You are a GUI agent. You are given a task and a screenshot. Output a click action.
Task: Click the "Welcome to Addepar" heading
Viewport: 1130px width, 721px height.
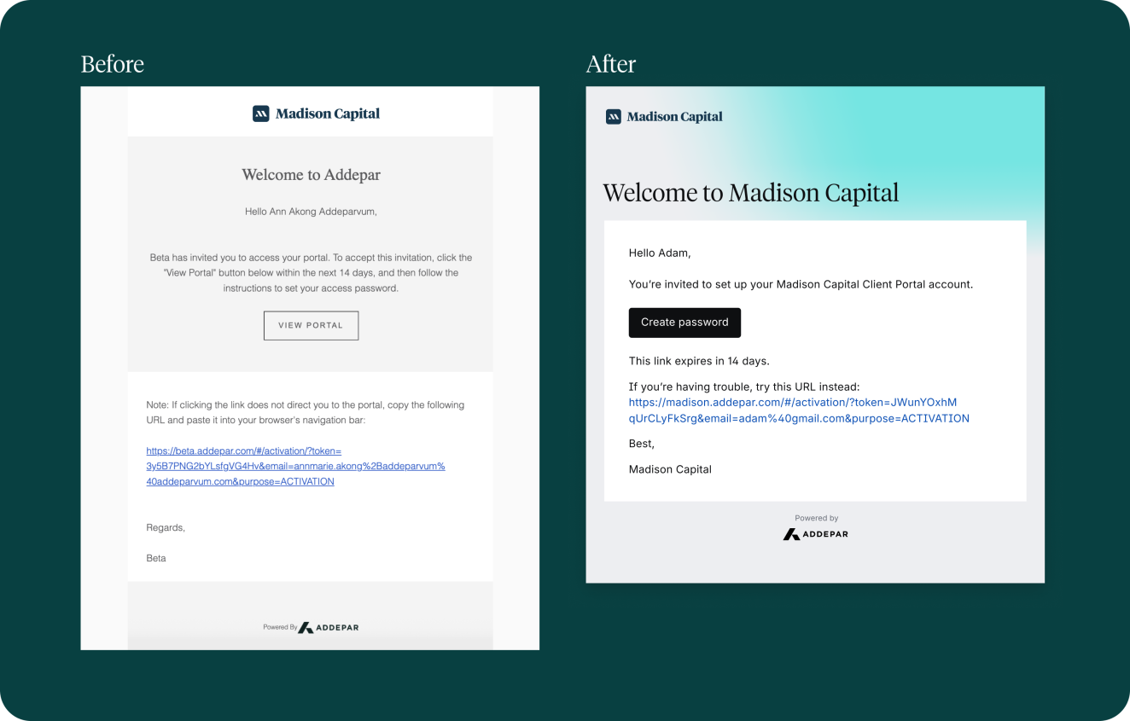coord(311,175)
